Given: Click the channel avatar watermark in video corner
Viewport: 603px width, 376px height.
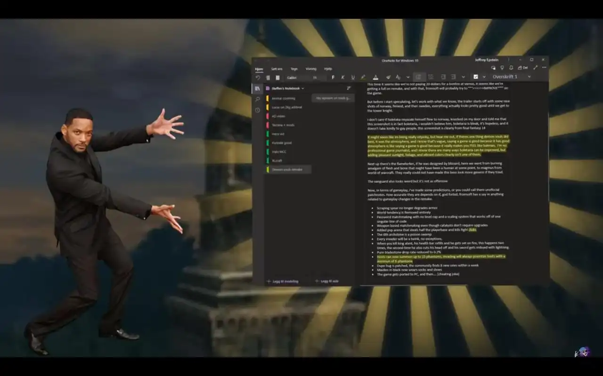Looking at the screenshot, I should 583,352.
